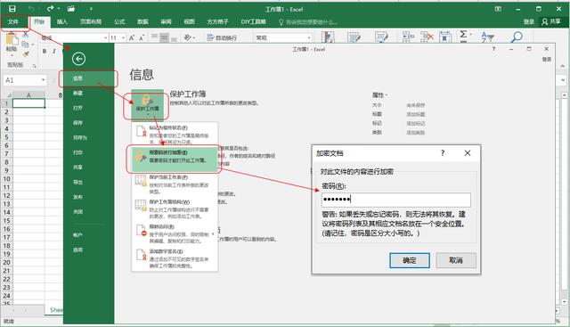Click the Sort and Filter icon
570x327 pixels.
tap(487, 37)
